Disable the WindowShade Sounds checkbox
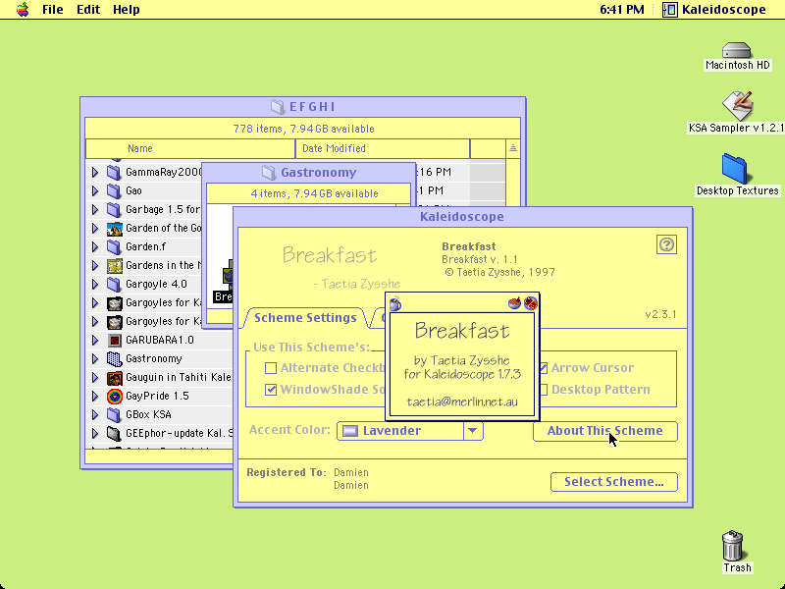 coord(271,390)
